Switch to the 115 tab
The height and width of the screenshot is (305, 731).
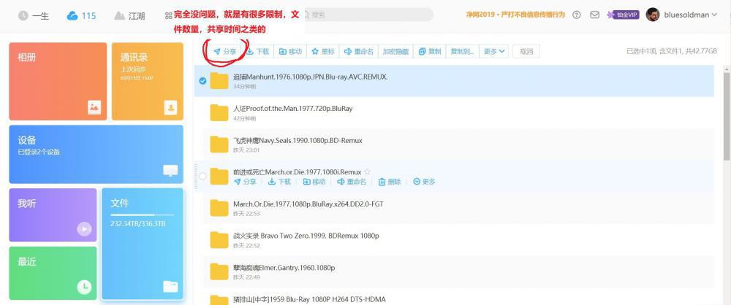pos(81,16)
